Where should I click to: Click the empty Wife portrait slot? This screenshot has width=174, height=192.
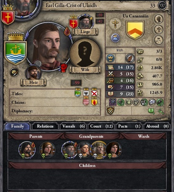tap(85, 54)
